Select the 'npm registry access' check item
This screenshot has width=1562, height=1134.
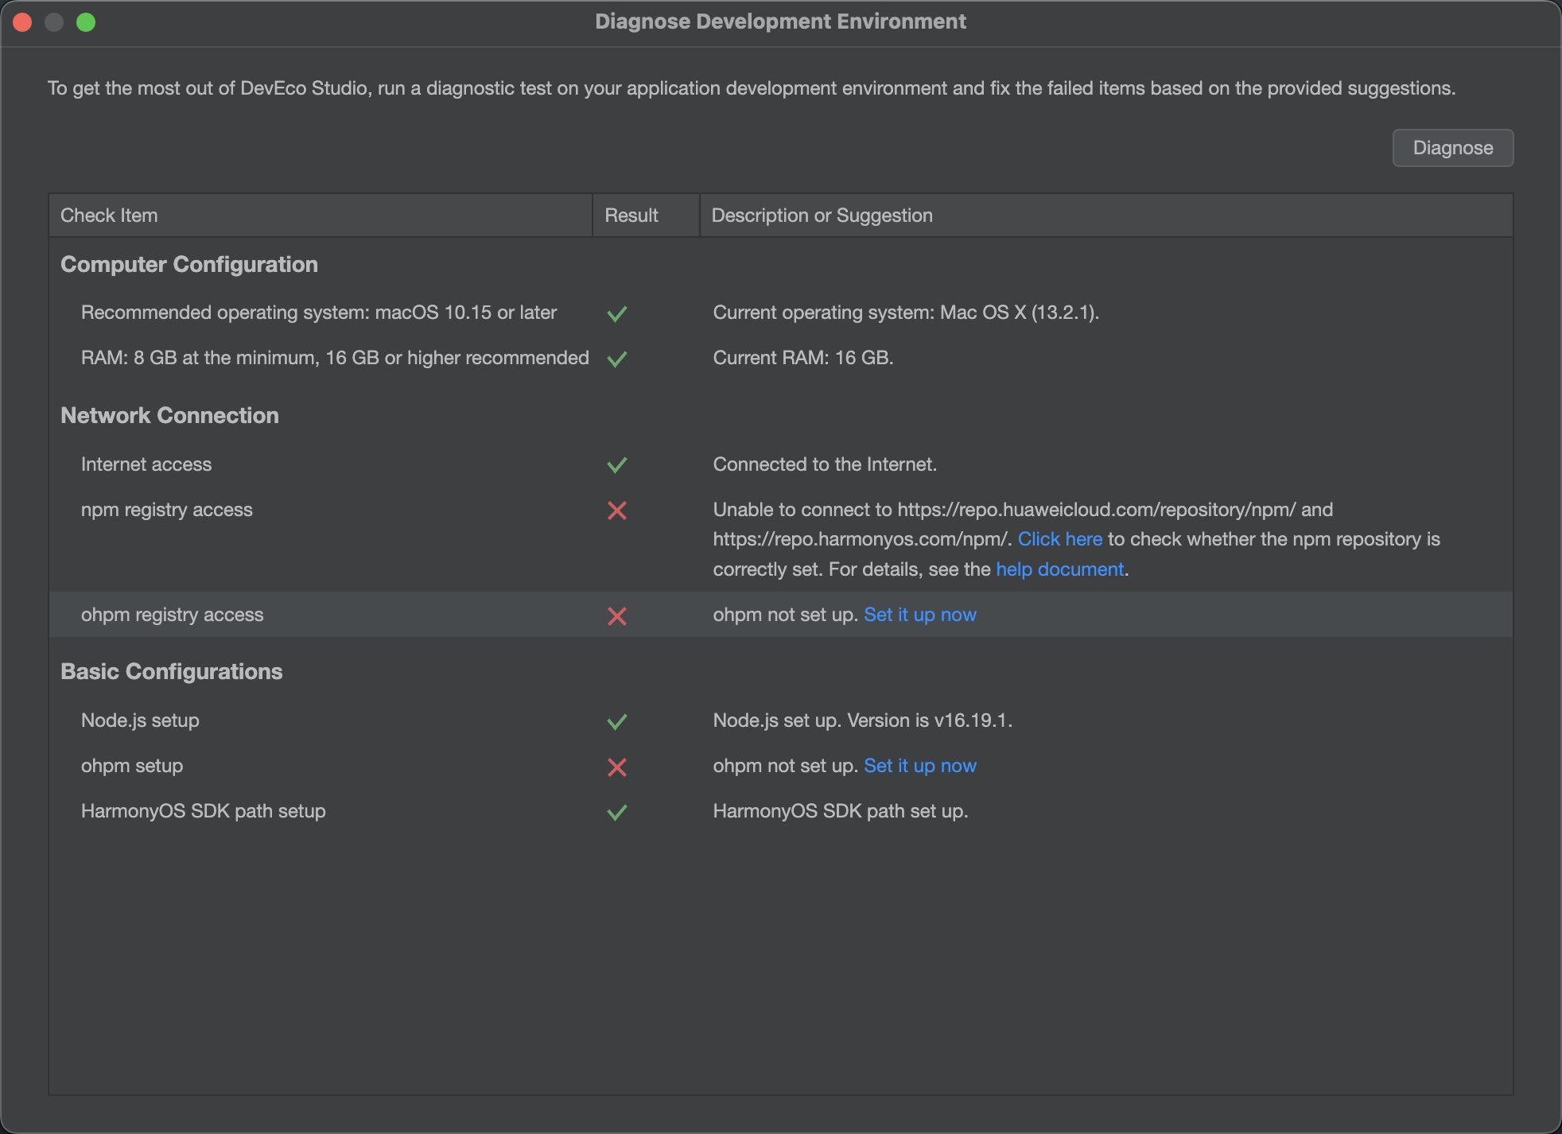[x=167, y=510]
